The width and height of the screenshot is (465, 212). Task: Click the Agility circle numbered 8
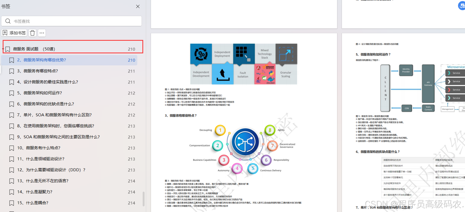(270, 130)
